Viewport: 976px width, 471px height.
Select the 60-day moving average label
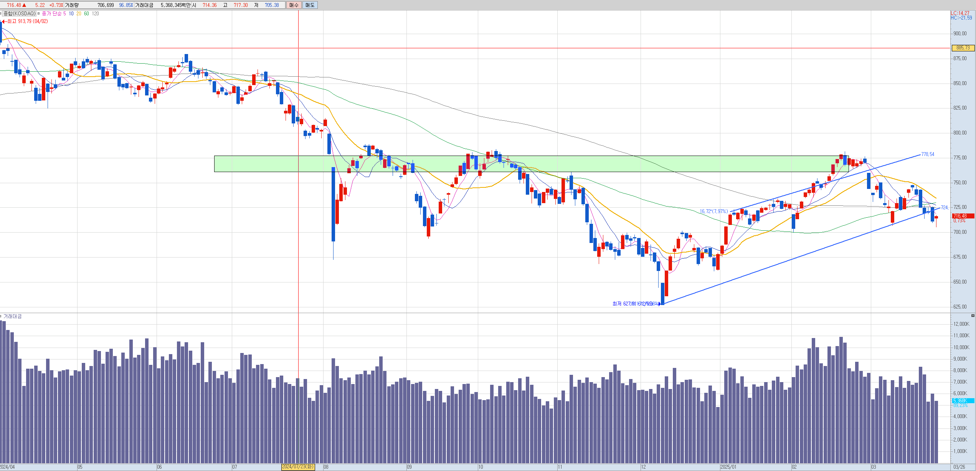pos(86,13)
